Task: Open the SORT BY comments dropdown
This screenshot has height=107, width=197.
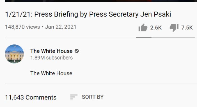Action: tap(87, 97)
